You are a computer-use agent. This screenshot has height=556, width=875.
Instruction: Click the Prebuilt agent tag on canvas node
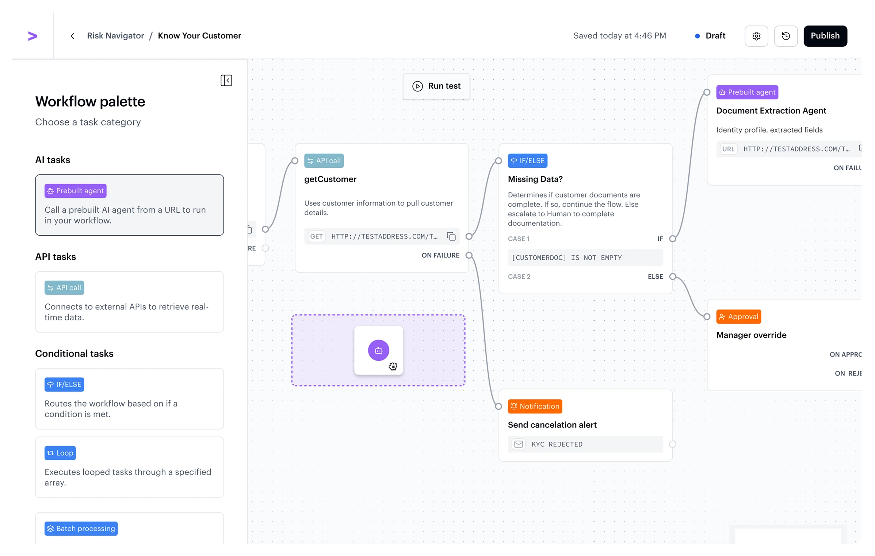pyautogui.click(x=747, y=92)
